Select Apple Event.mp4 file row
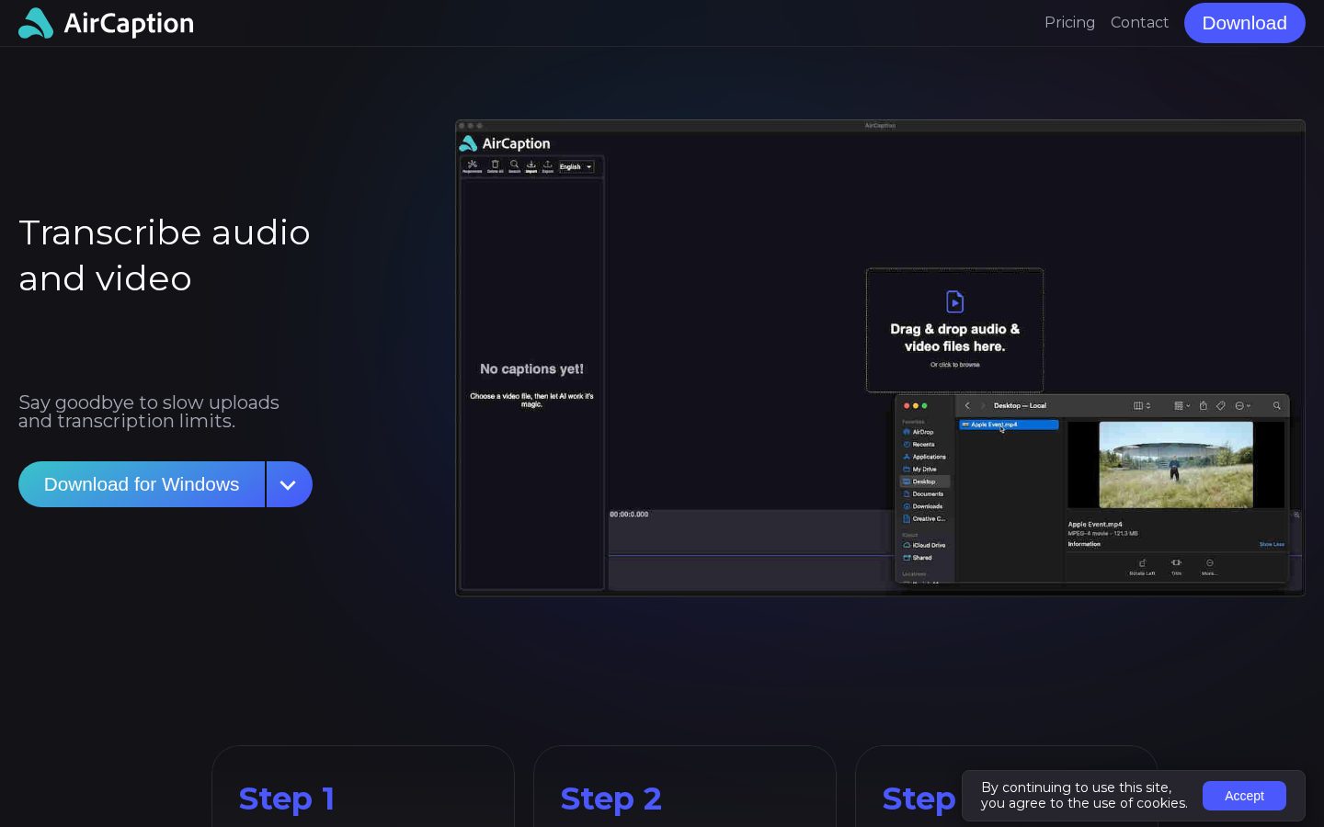Image resolution: width=1324 pixels, height=827 pixels. coord(1009,425)
